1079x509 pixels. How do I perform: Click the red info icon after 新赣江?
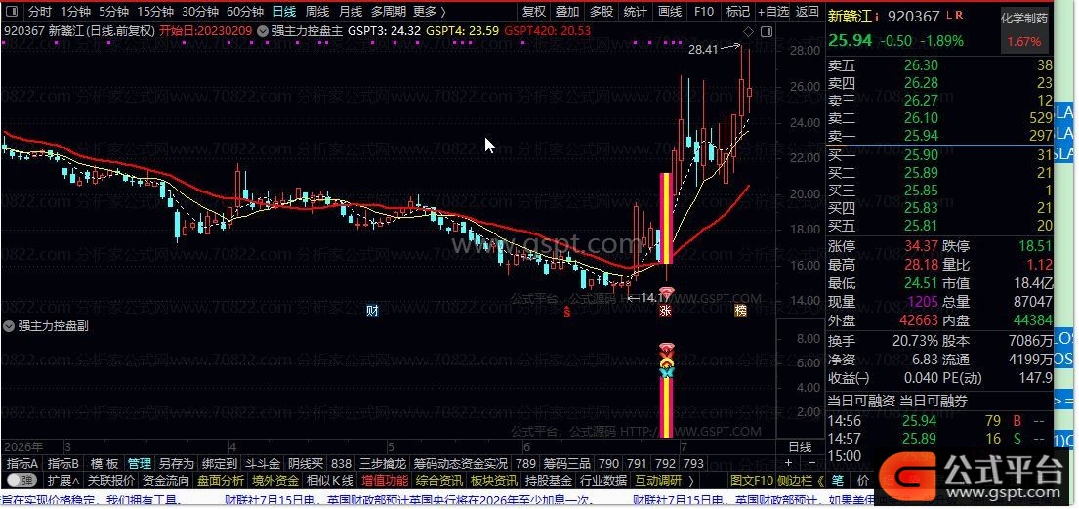878,18
